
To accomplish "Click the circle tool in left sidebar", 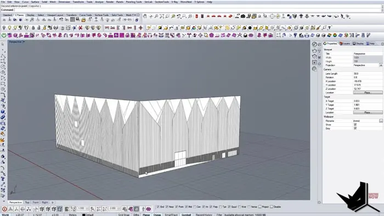I will [3, 66].
